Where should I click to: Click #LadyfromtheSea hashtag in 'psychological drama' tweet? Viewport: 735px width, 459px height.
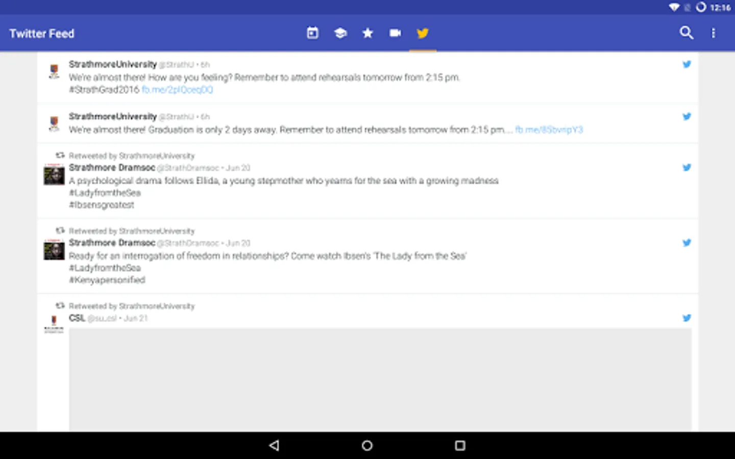pyautogui.click(x=105, y=193)
